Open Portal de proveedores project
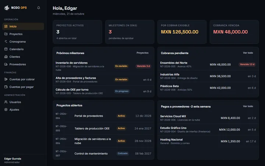The width and height of the screenshot is (265, 166). point(103,116)
